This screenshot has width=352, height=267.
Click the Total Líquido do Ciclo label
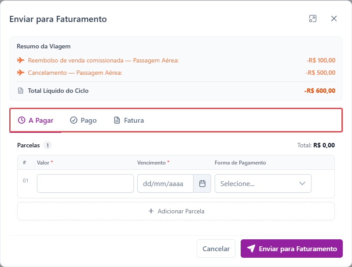point(58,91)
